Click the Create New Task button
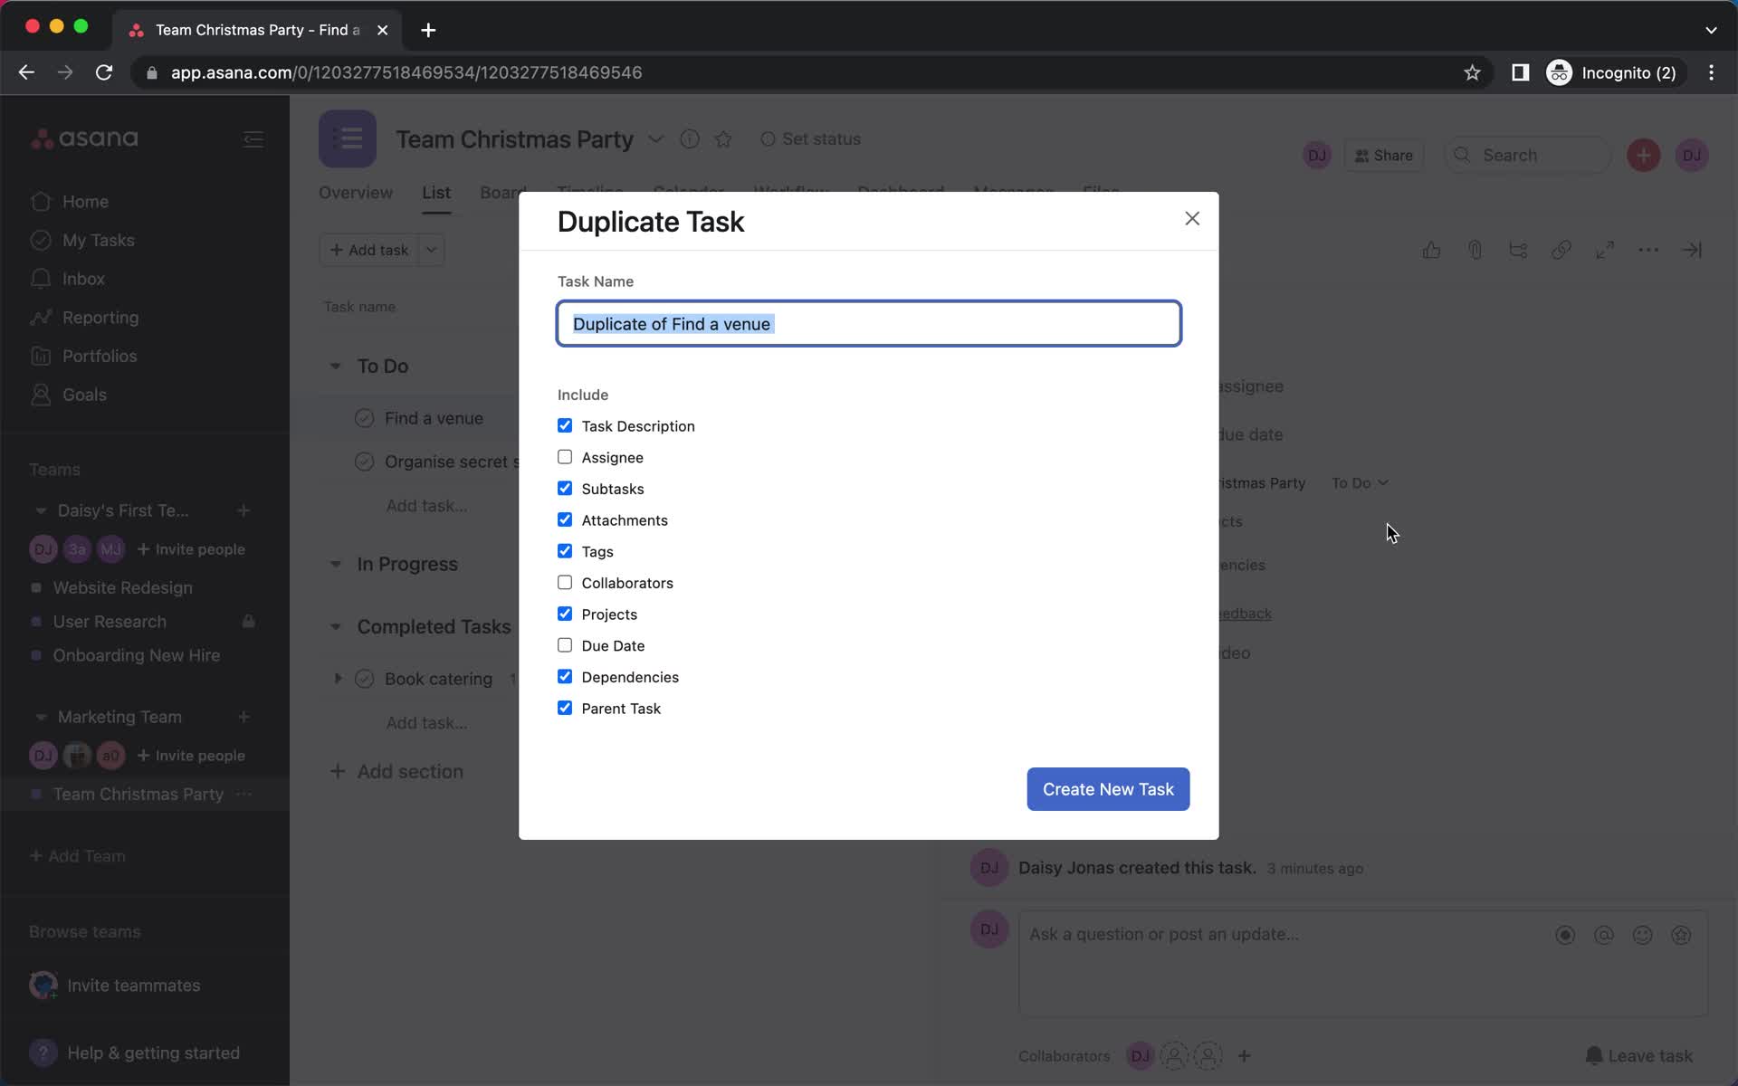This screenshot has width=1738, height=1086. (x=1108, y=789)
